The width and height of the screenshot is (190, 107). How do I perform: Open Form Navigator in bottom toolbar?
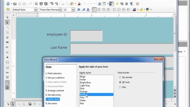pyautogui.click(x=30, y=104)
